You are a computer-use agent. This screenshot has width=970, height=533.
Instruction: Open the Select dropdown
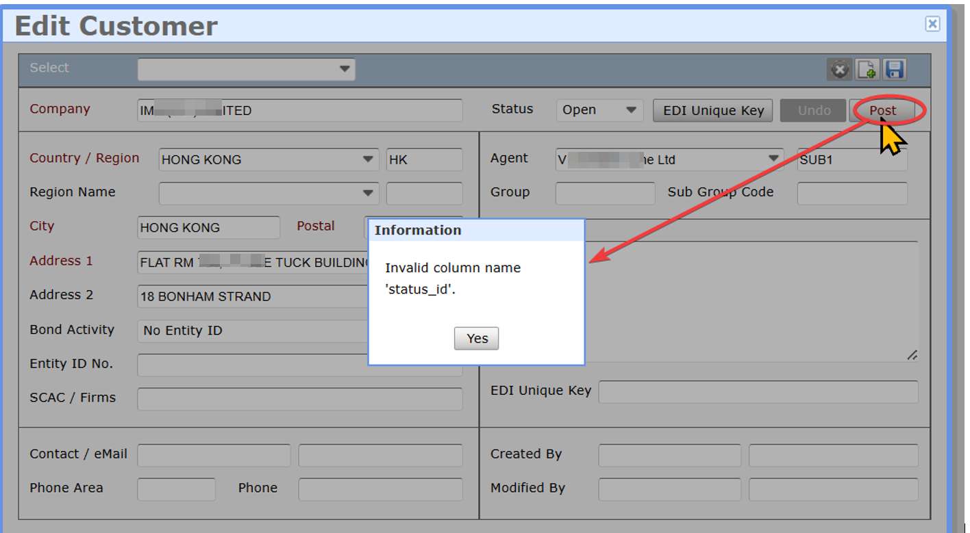247,69
